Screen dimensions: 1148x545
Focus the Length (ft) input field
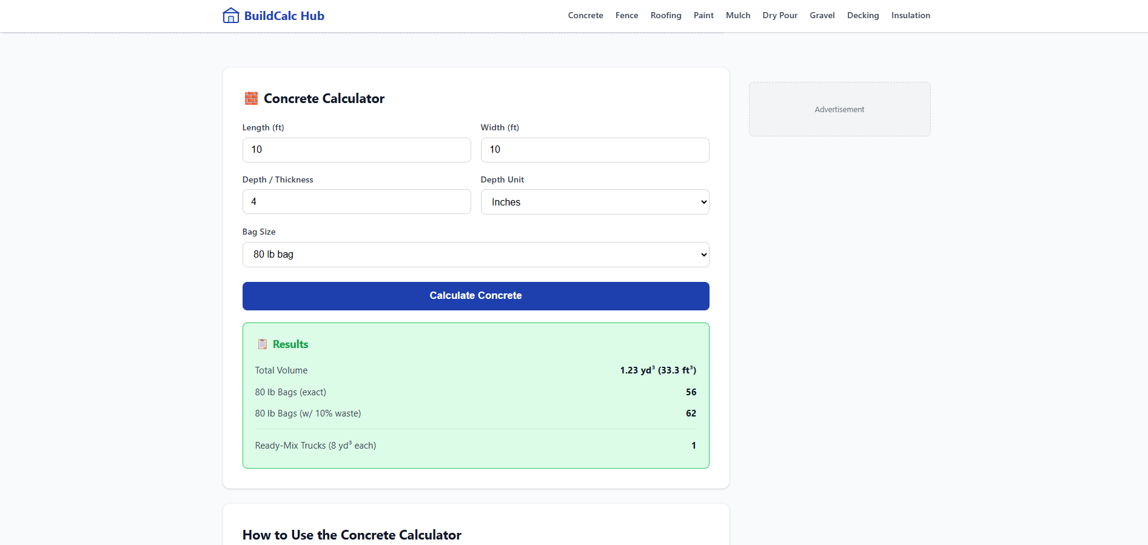coord(357,150)
